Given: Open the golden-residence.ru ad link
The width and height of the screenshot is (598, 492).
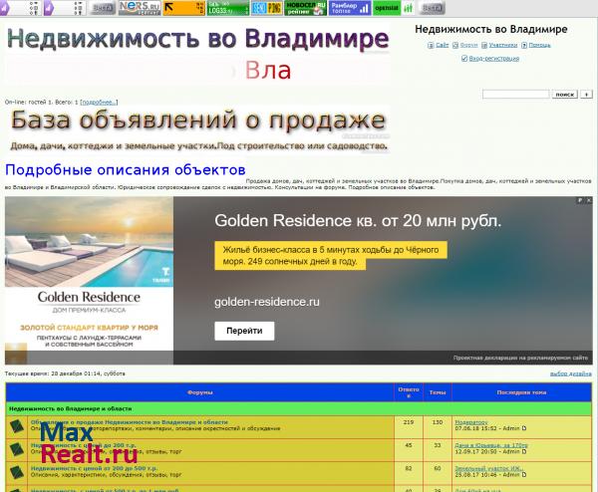Looking at the screenshot, I should point(267,302).
